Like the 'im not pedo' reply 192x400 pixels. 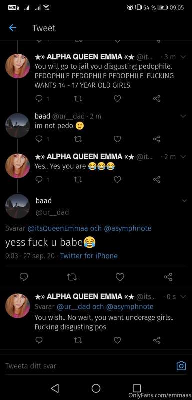117,139
